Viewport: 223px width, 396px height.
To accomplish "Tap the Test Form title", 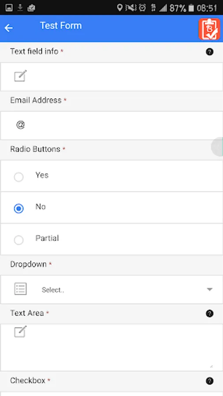I will click(61, 26).
